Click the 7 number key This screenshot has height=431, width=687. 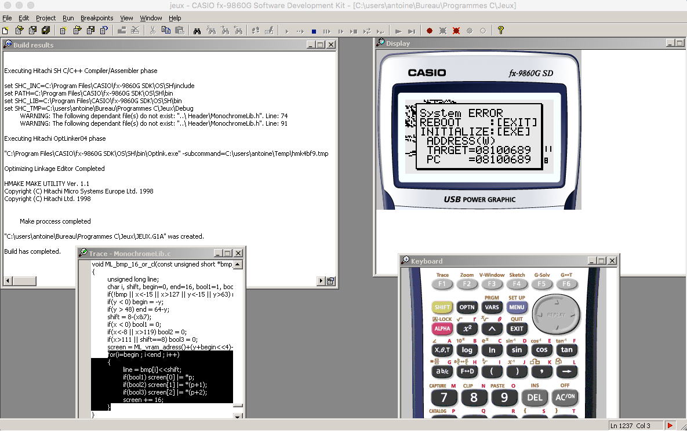click(x=444, y=398)
